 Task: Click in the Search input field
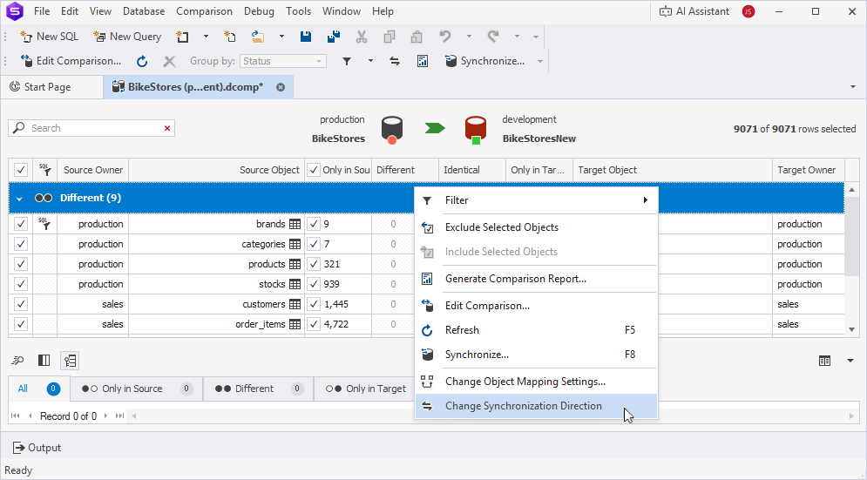coord(91,128)
